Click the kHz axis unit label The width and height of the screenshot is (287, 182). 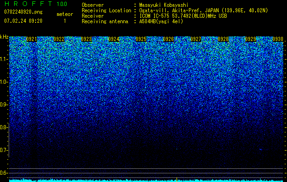4,37
